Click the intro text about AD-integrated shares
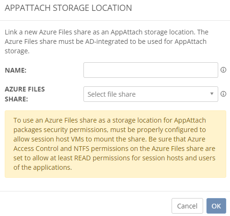This screenshot has width=230, height=216. pos(107,42)
